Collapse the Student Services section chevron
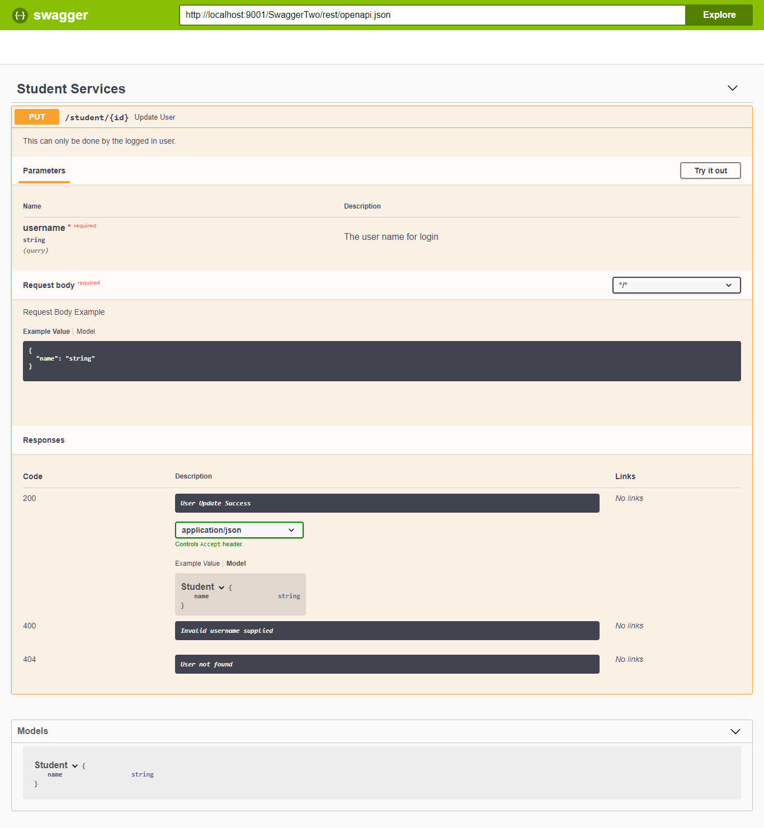 (x=733, y=88)
